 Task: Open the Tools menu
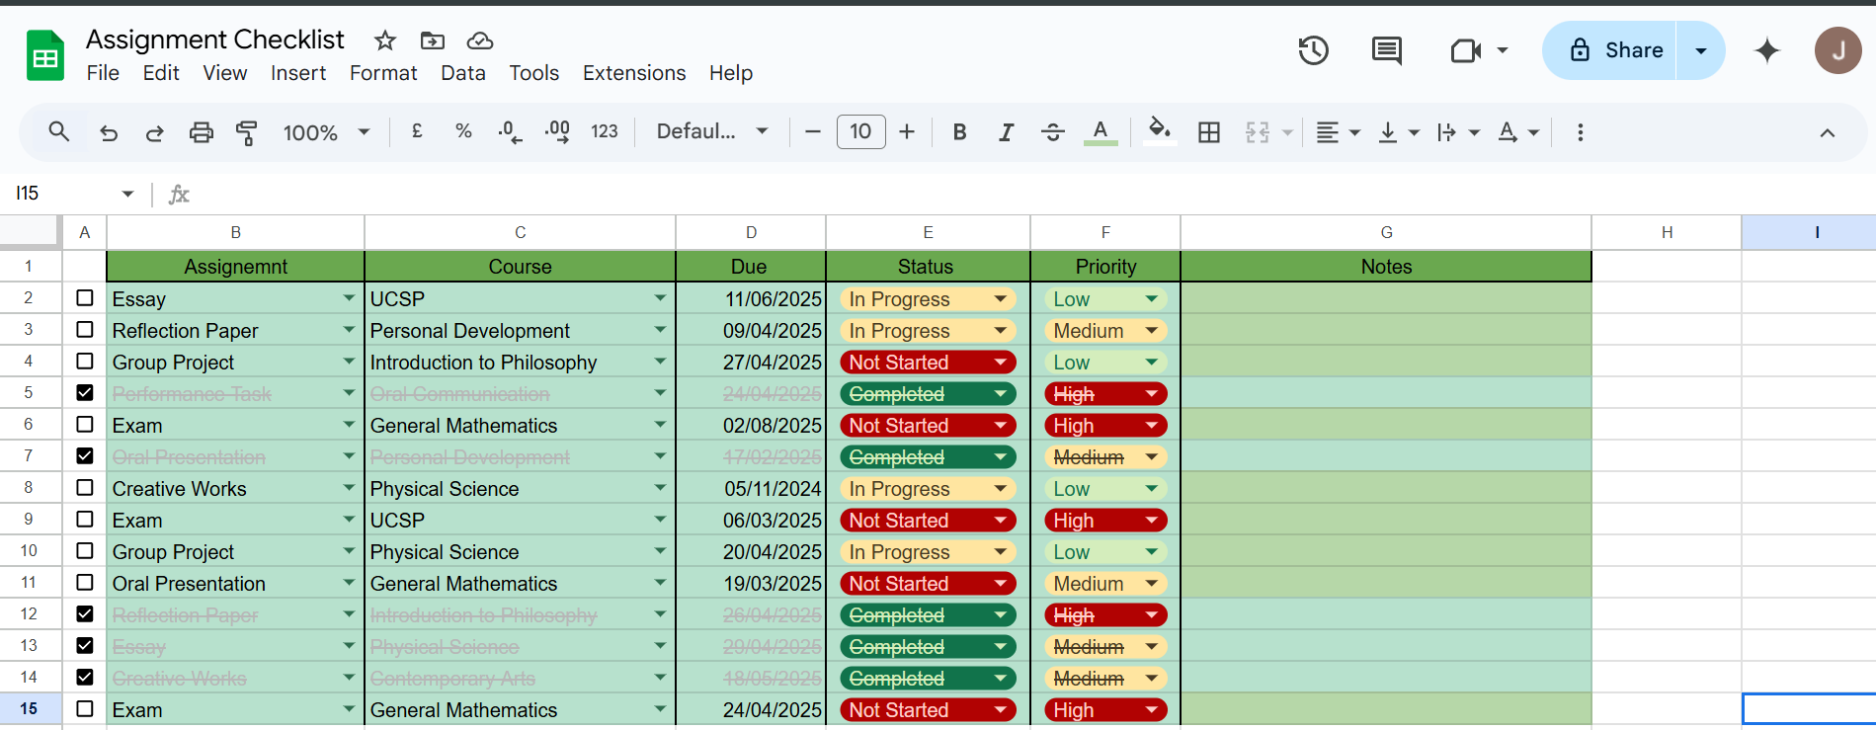coord(534,73)
